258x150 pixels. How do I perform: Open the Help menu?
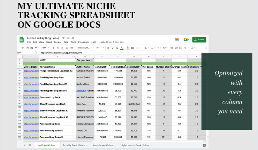point(94,42)
